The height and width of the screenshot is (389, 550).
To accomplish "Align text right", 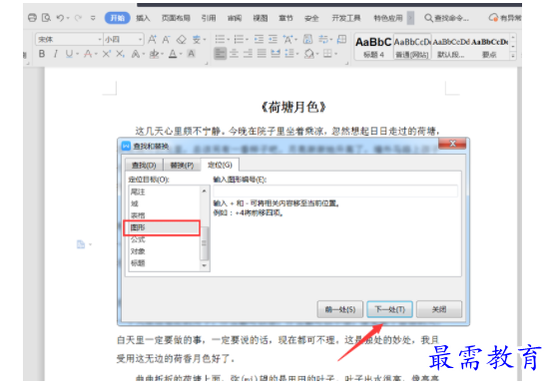I will 248,54.
